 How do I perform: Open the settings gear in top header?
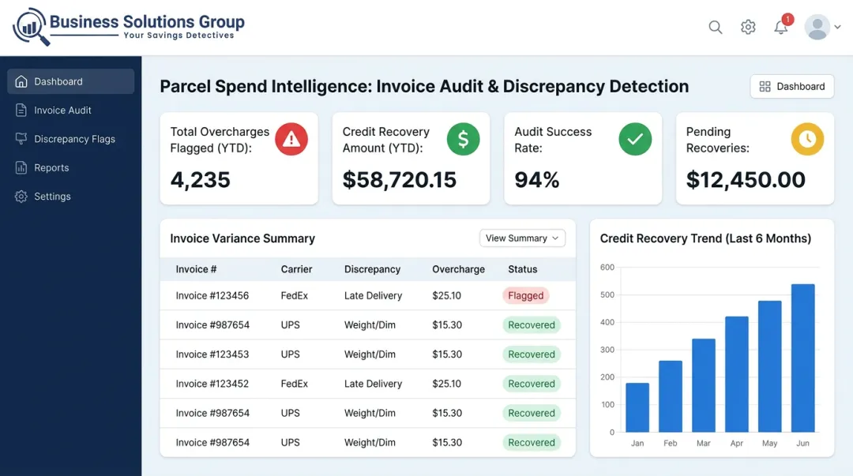[748, 27]
